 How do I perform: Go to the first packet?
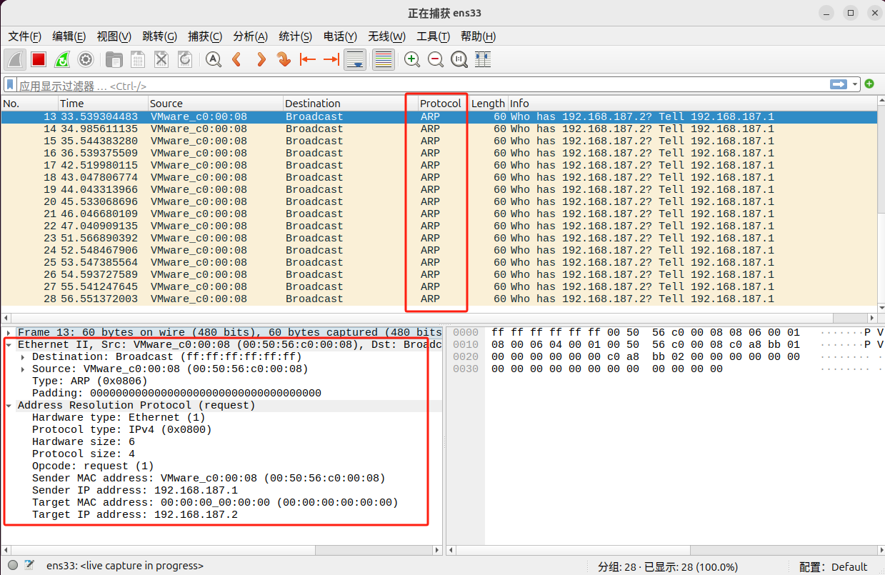(308, 60)
